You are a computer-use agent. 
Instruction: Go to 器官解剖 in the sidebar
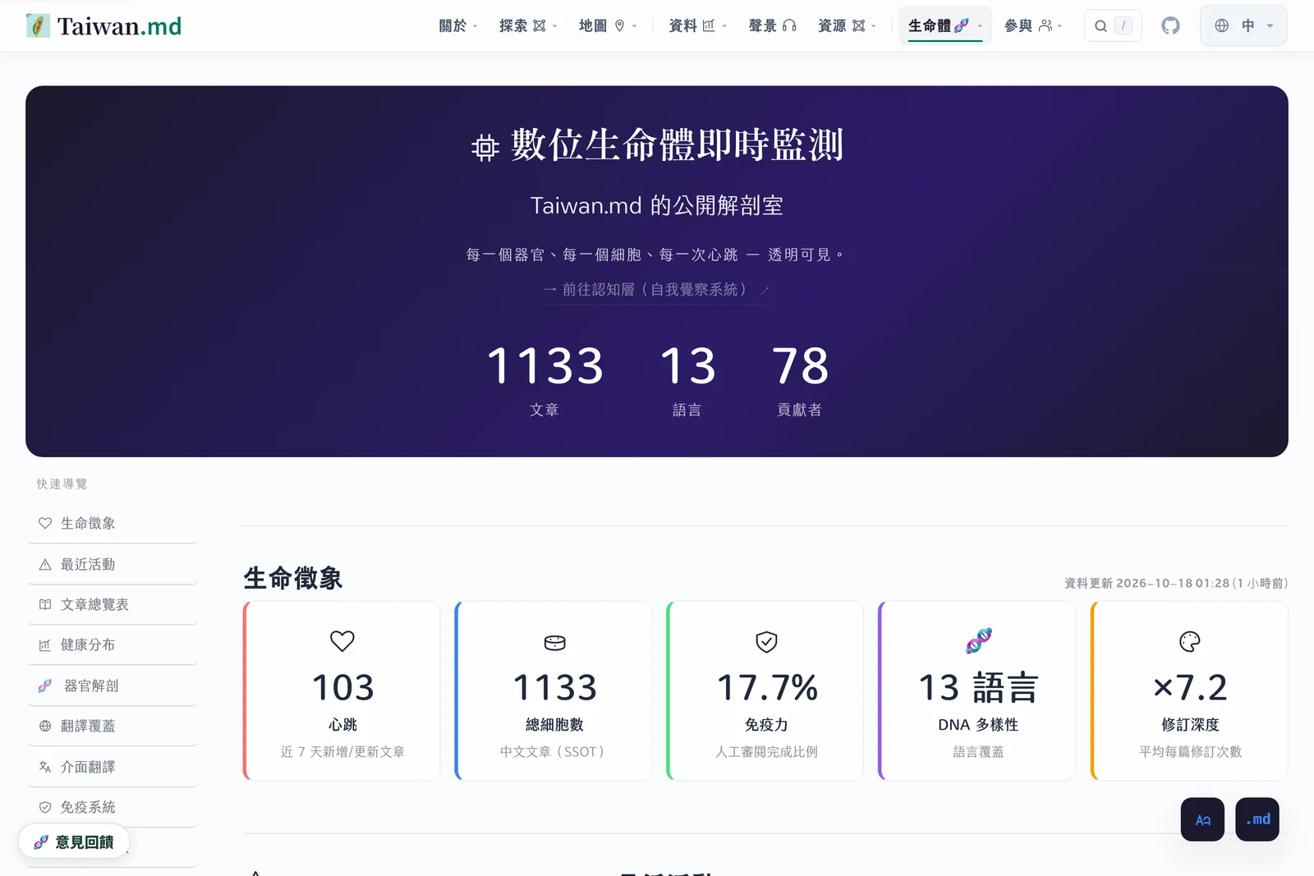click(113, 686)
